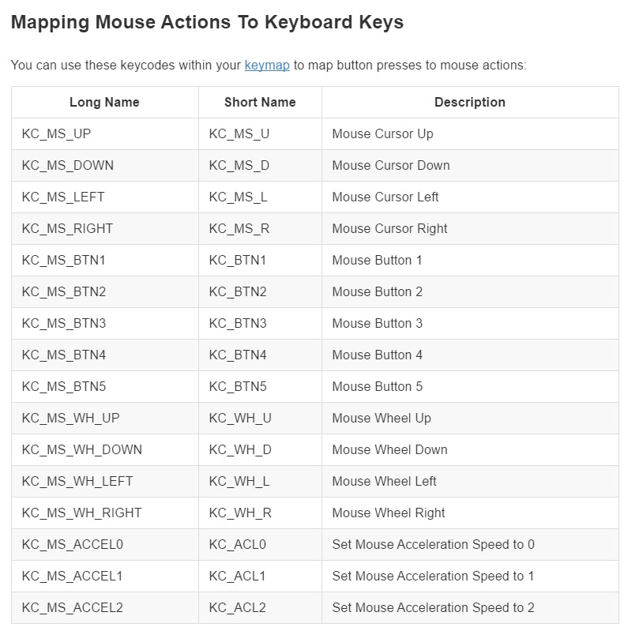
Task: Open the keymap hyperlink
Action: [x=266, y=65]
